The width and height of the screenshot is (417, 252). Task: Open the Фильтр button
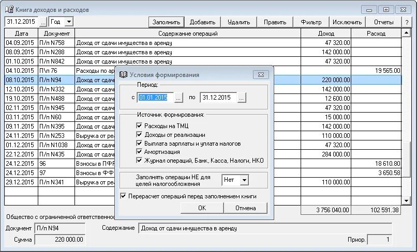click(x=311, y=22)
